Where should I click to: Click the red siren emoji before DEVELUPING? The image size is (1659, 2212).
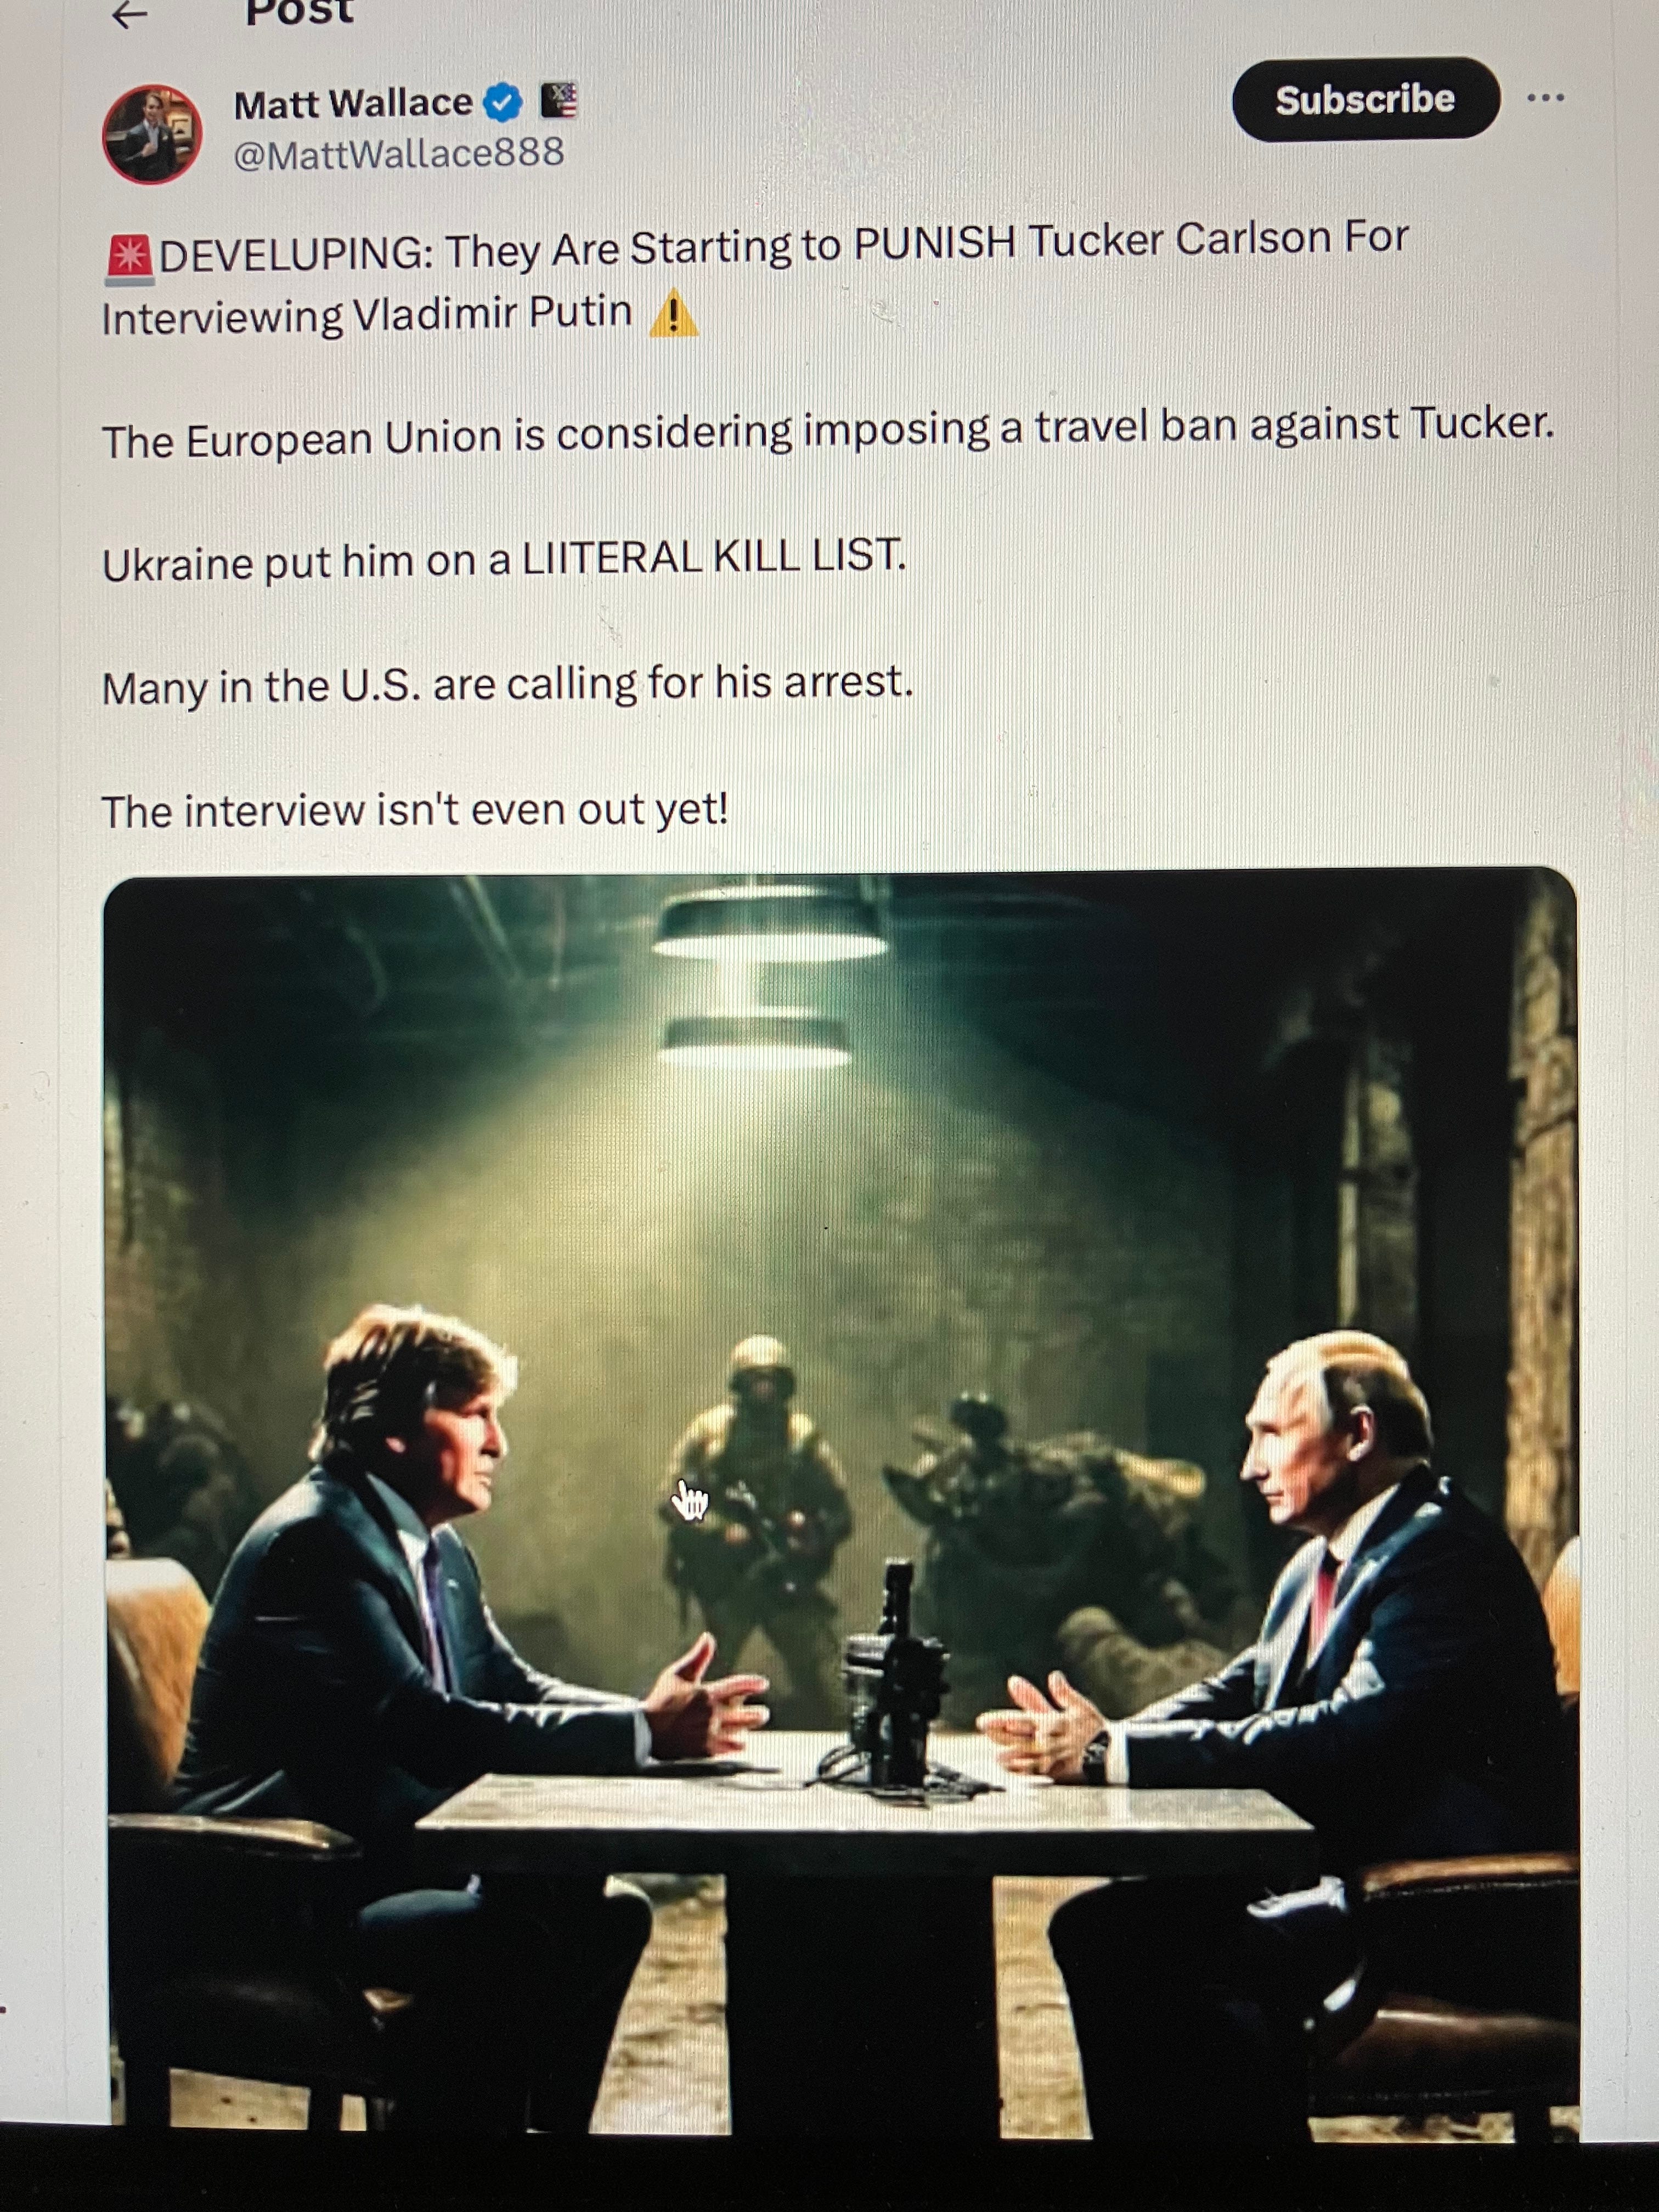click(128, 258)
